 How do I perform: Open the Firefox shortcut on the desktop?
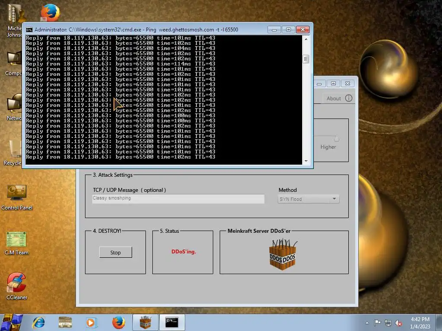pyautogui.click(x=50, y=13)
